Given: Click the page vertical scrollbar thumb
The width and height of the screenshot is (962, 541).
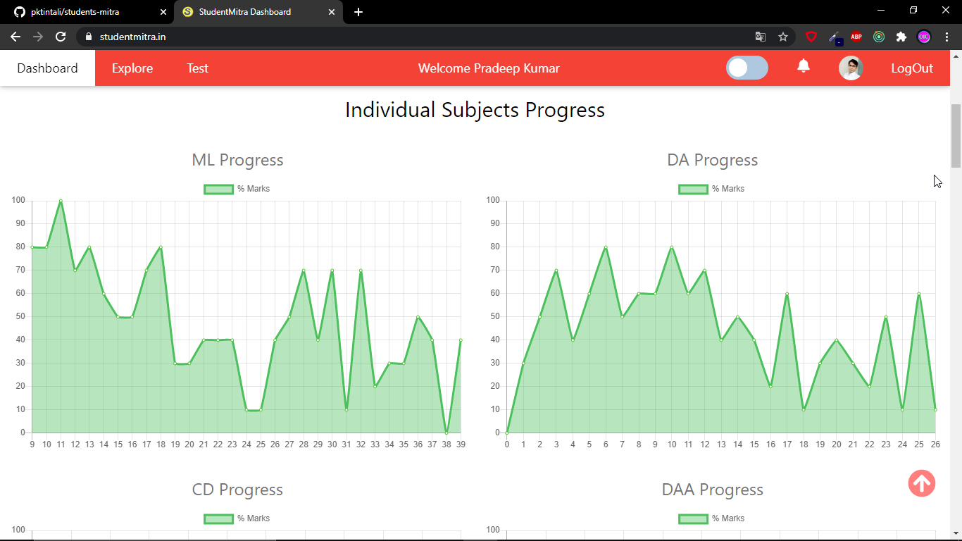Looking at the screenshot, I should tap(956, 135).
